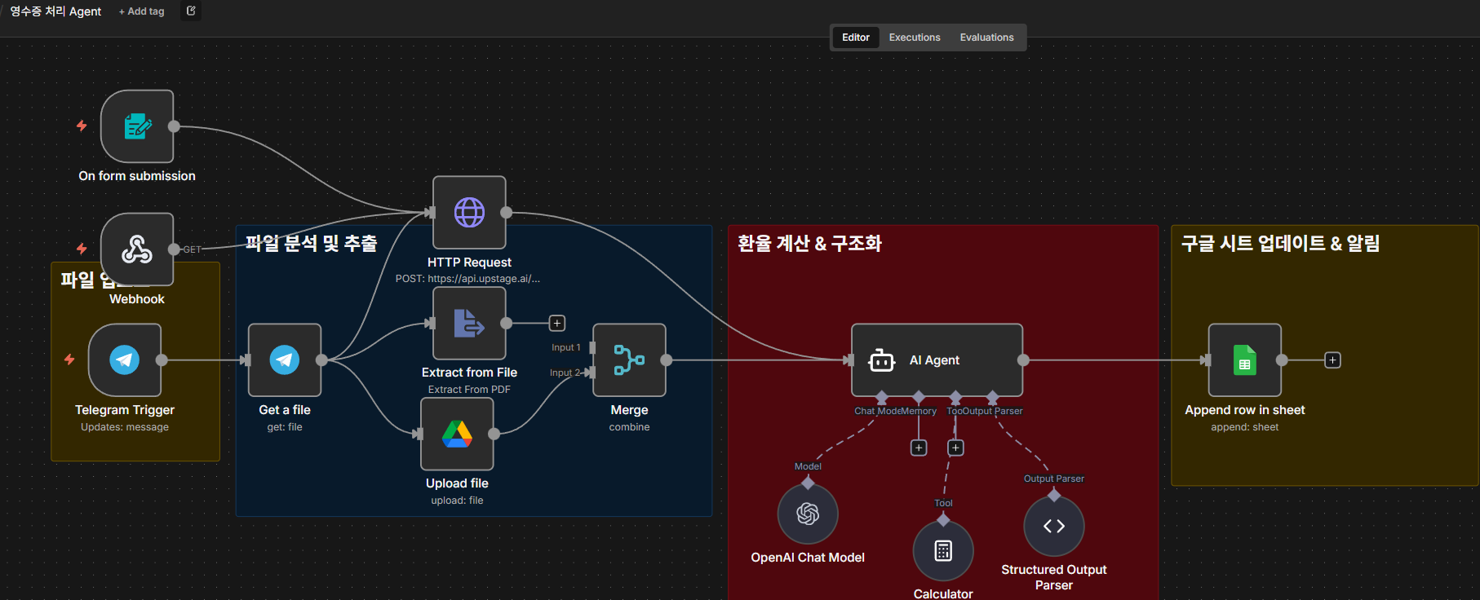Viewport: 1480px width, 600px height.
Task: Open the HTTP Request globe node
Action: (469, 213)
